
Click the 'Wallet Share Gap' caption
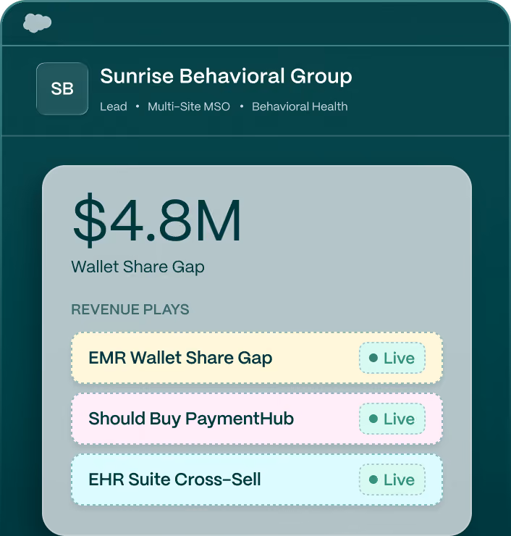[138, 267]
